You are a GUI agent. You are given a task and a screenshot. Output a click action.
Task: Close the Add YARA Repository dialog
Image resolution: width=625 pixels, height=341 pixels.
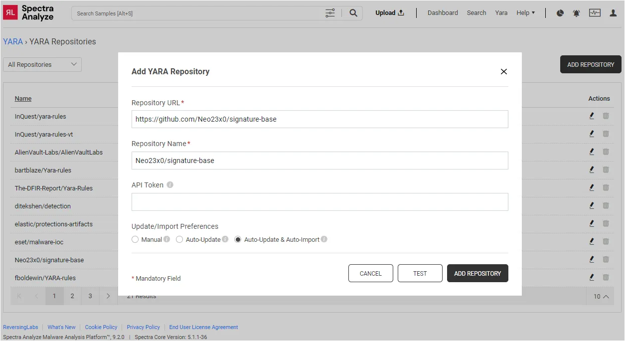pos(504,71)
